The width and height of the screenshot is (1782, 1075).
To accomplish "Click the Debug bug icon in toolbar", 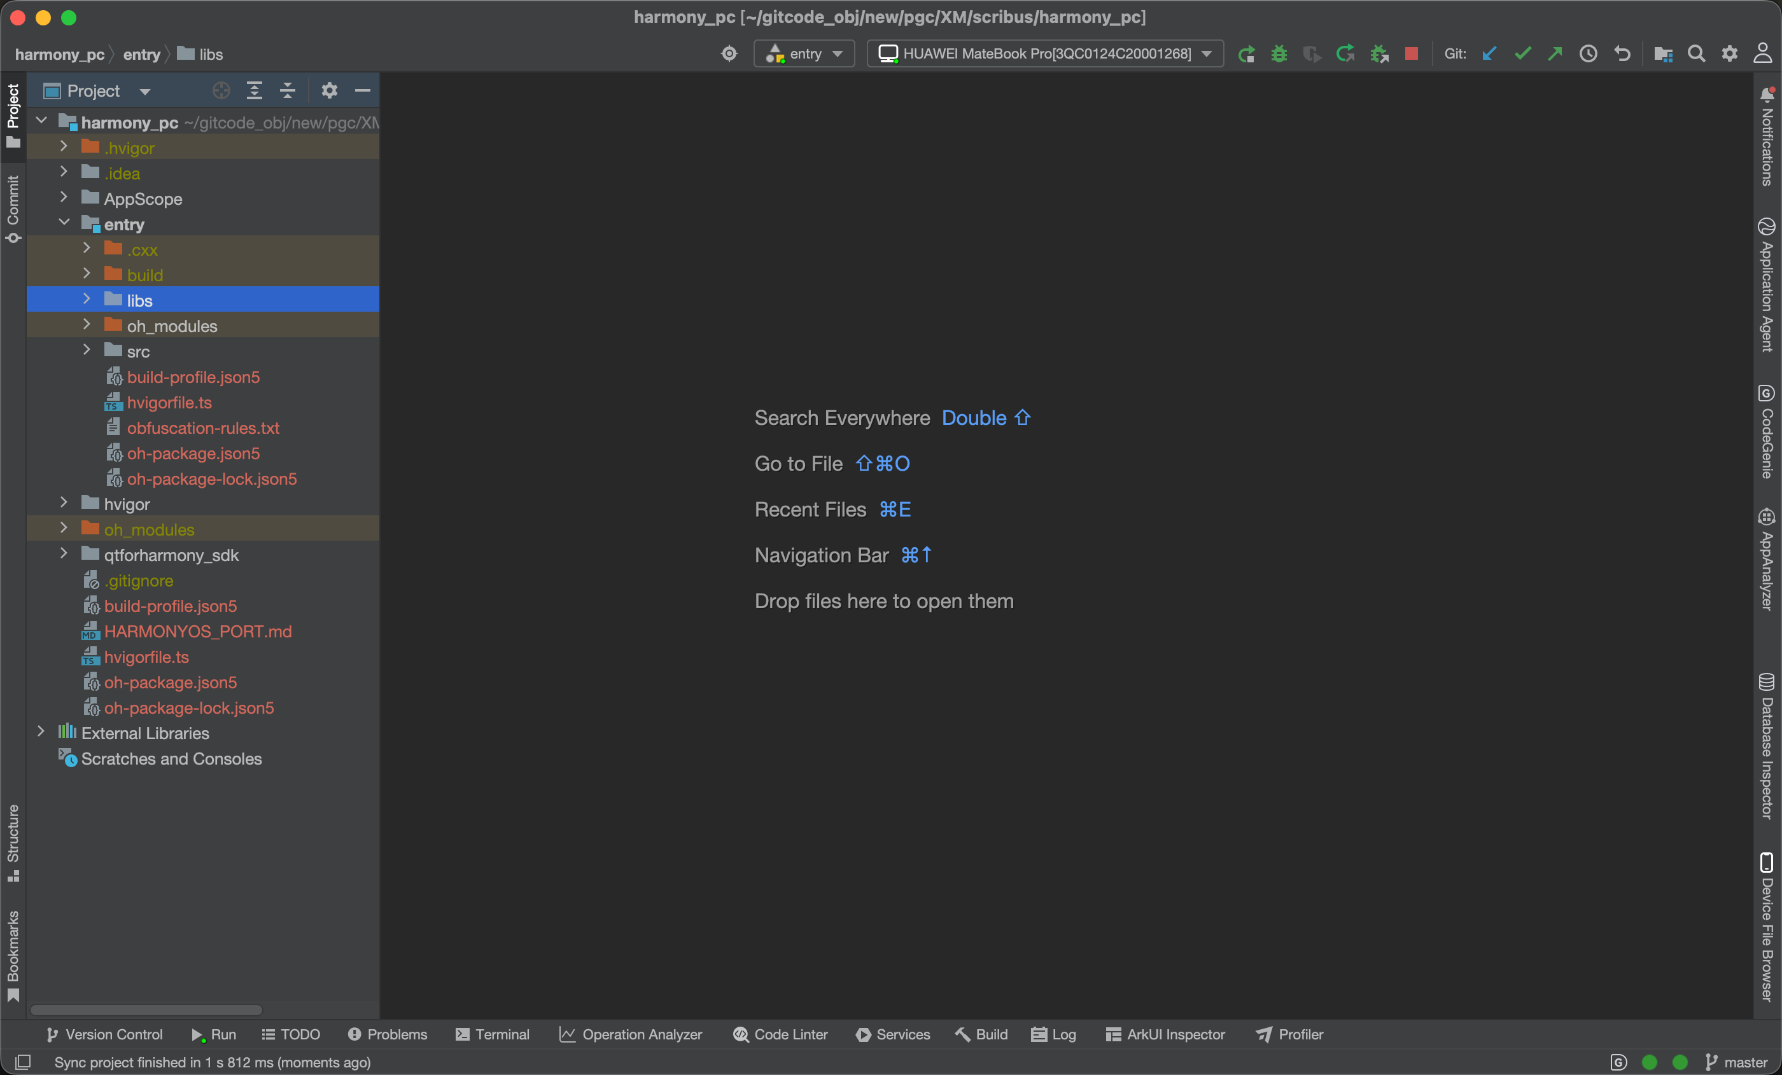I will click(x=1279, y=54).
